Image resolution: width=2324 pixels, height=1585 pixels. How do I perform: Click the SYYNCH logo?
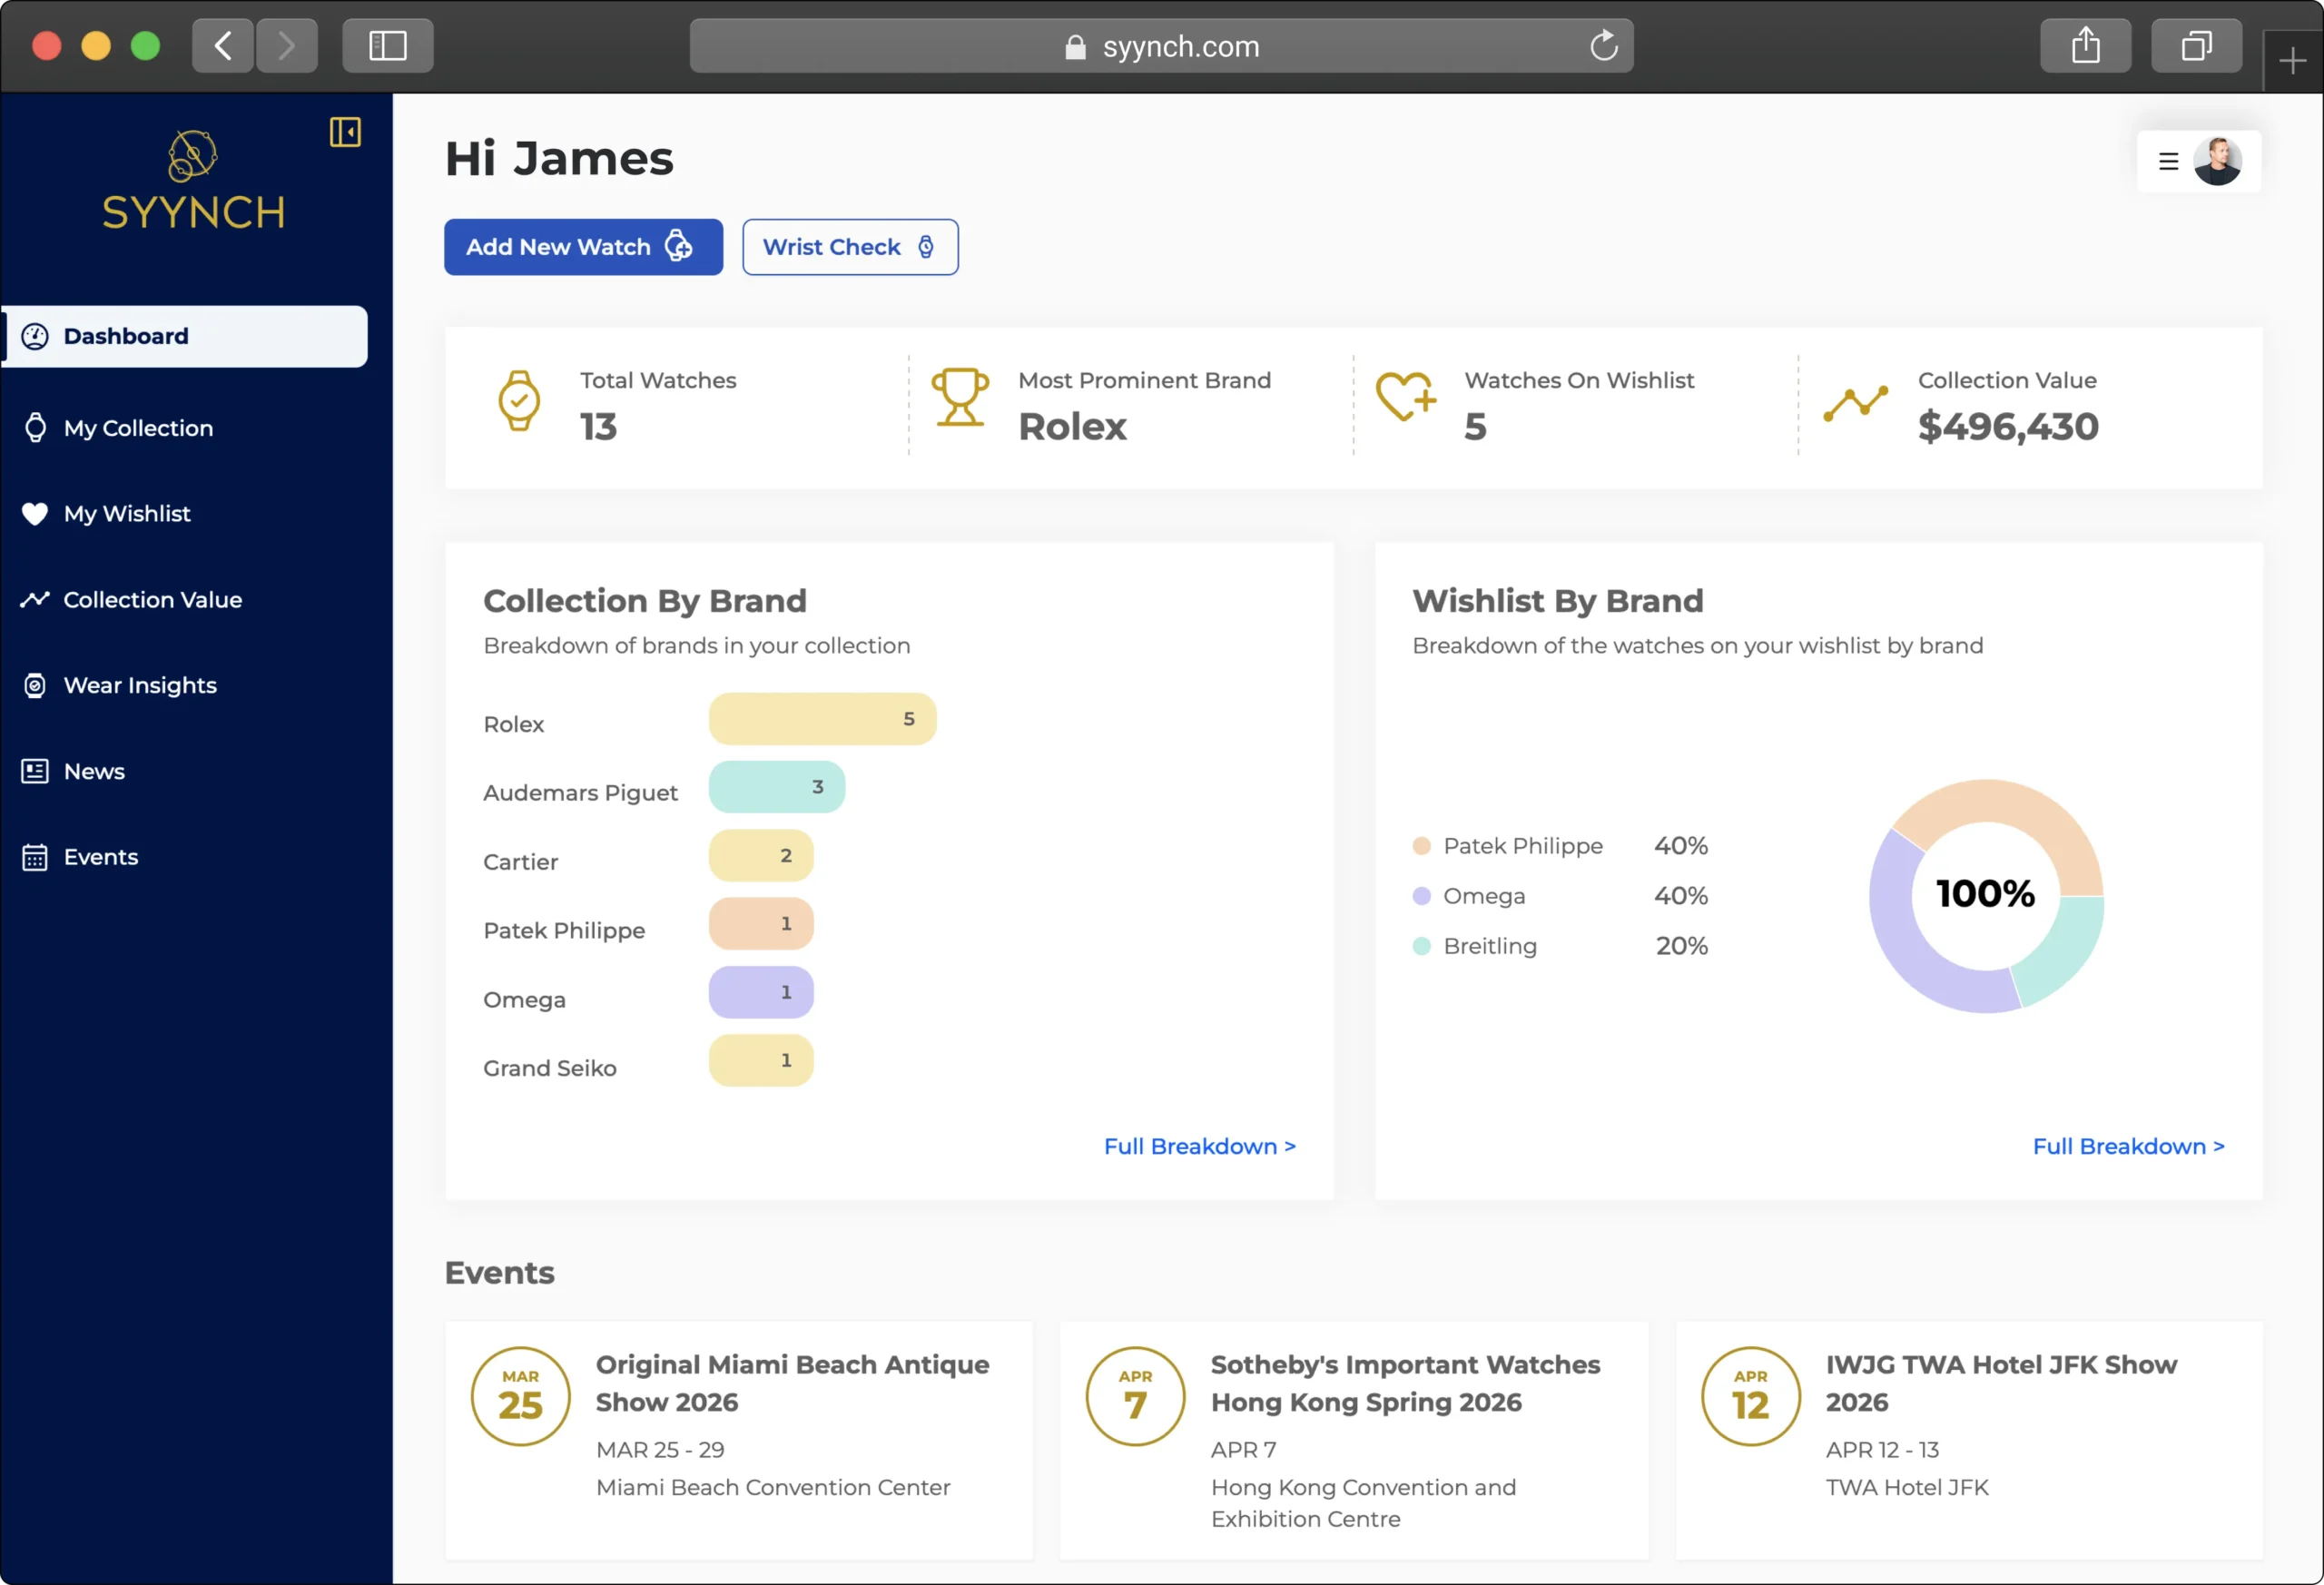[193, 181]
